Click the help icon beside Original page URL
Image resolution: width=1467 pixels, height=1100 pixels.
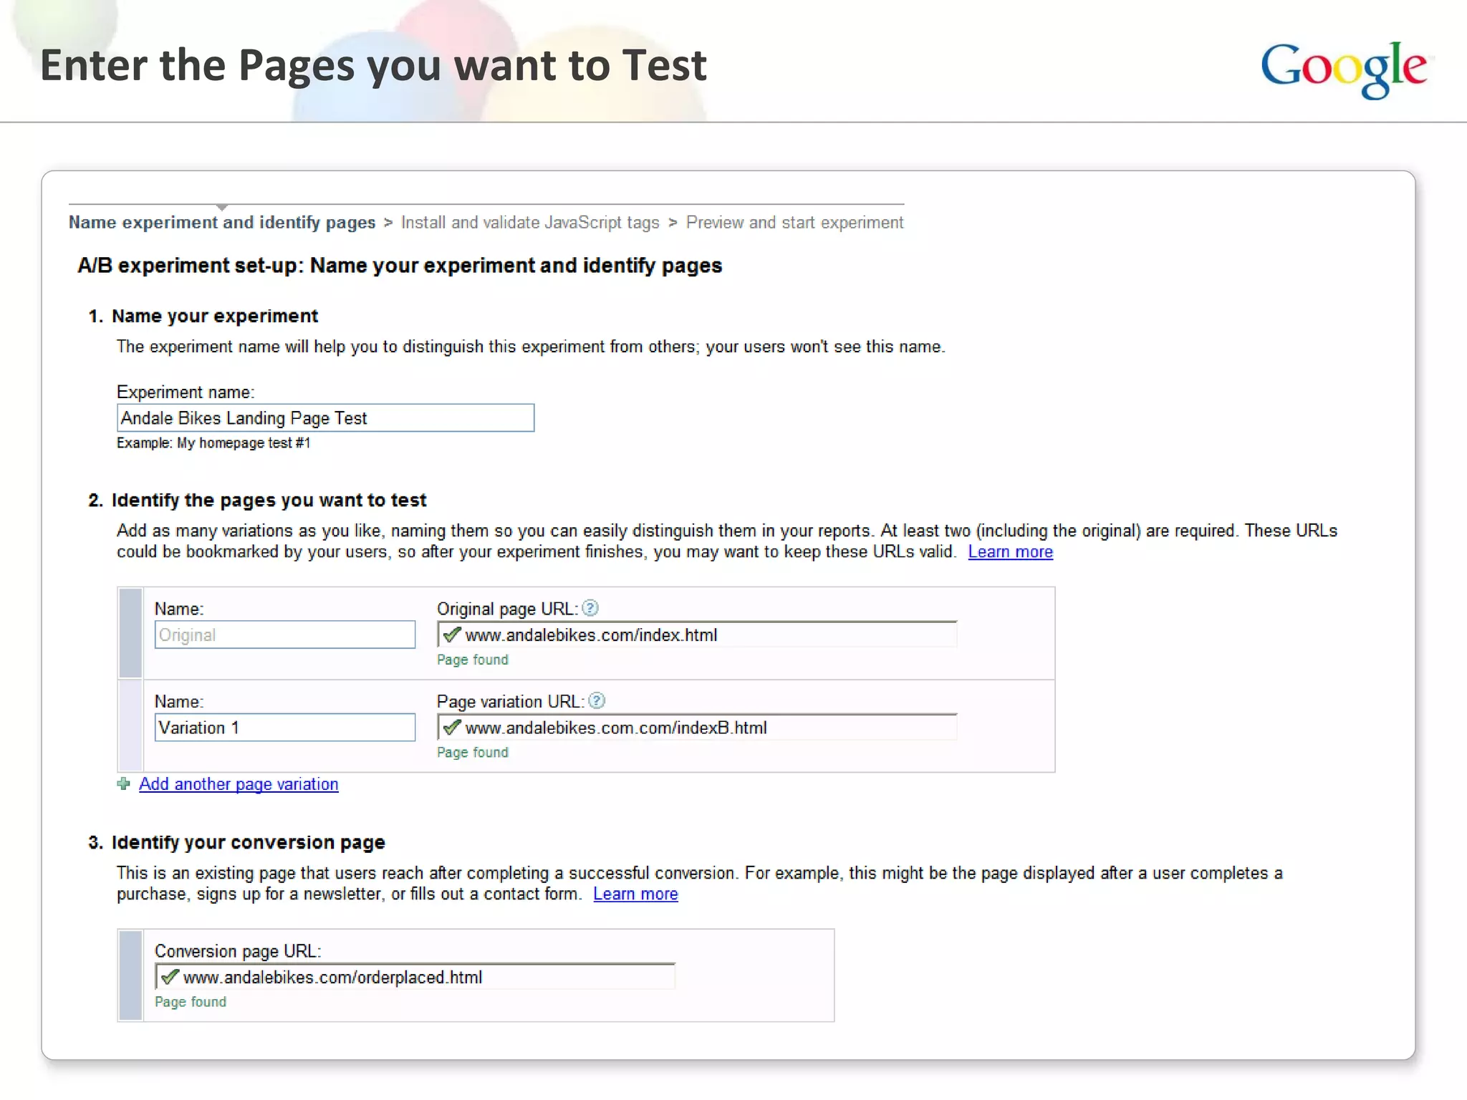coord(590,608)
